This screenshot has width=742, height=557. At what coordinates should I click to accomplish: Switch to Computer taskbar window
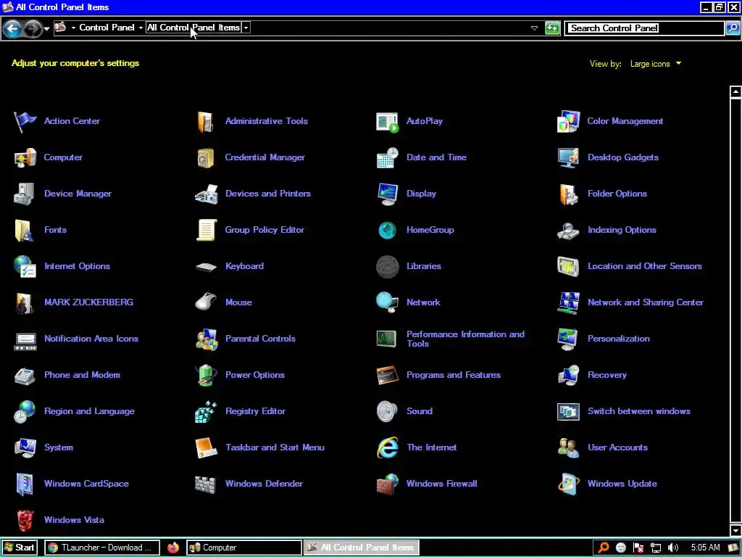pyautogui.click(x=244, y=548)
